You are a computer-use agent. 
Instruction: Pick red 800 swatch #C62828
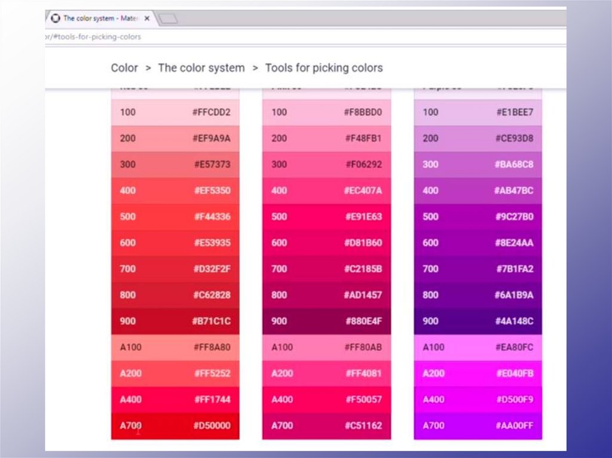pyautogui.click(x=175, y=296)
